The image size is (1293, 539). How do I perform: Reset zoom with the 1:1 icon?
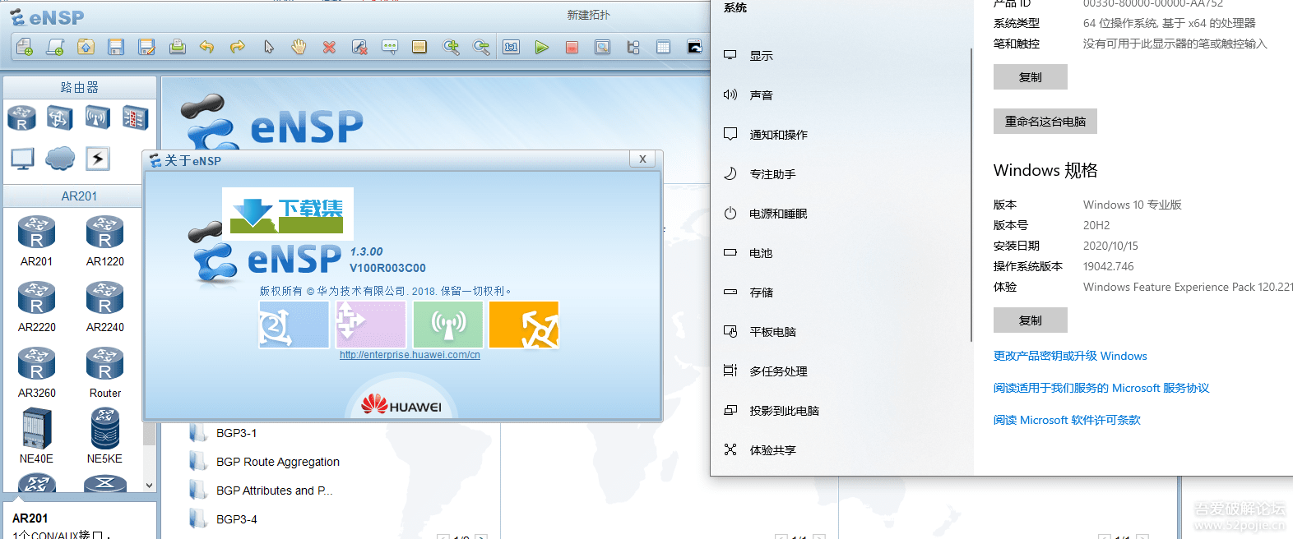[x=512, y=47]
